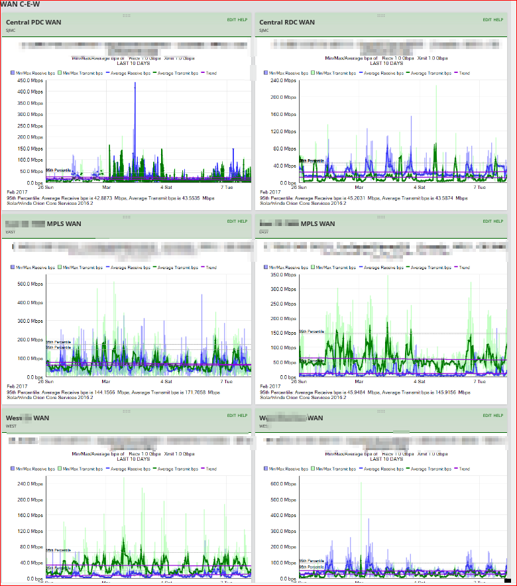Image resolution: width=517 pixels, height=586 pixels.
Task: Open the Central RDC WAN bandwidth chart
Action: pyautogui.click(x=403, y=131)
